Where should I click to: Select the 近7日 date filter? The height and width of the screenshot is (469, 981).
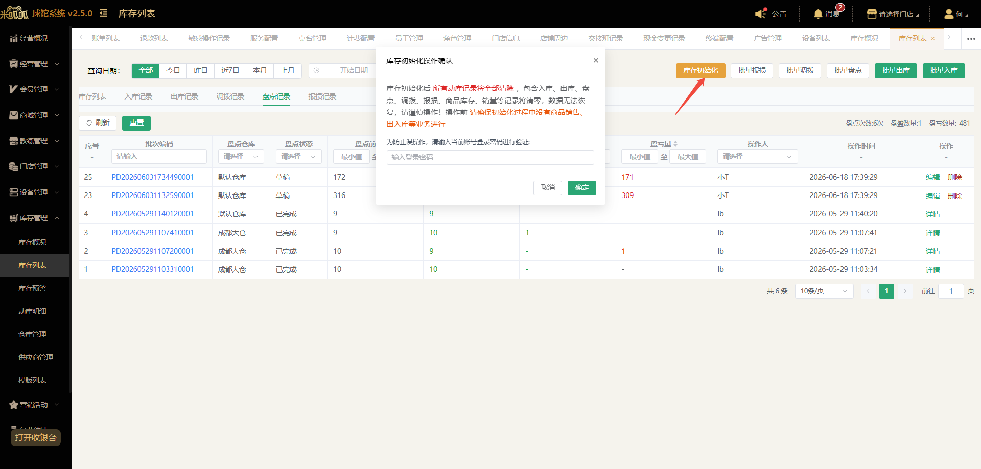pyautogui.click(x=230, y=70)
